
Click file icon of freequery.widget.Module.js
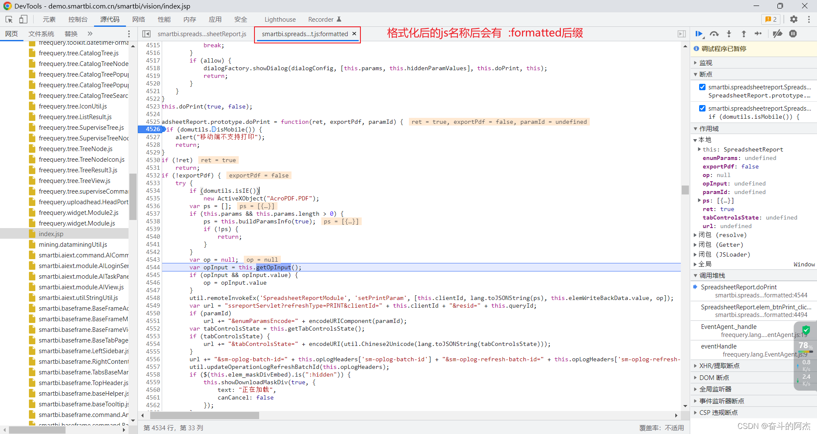point(32,223)
